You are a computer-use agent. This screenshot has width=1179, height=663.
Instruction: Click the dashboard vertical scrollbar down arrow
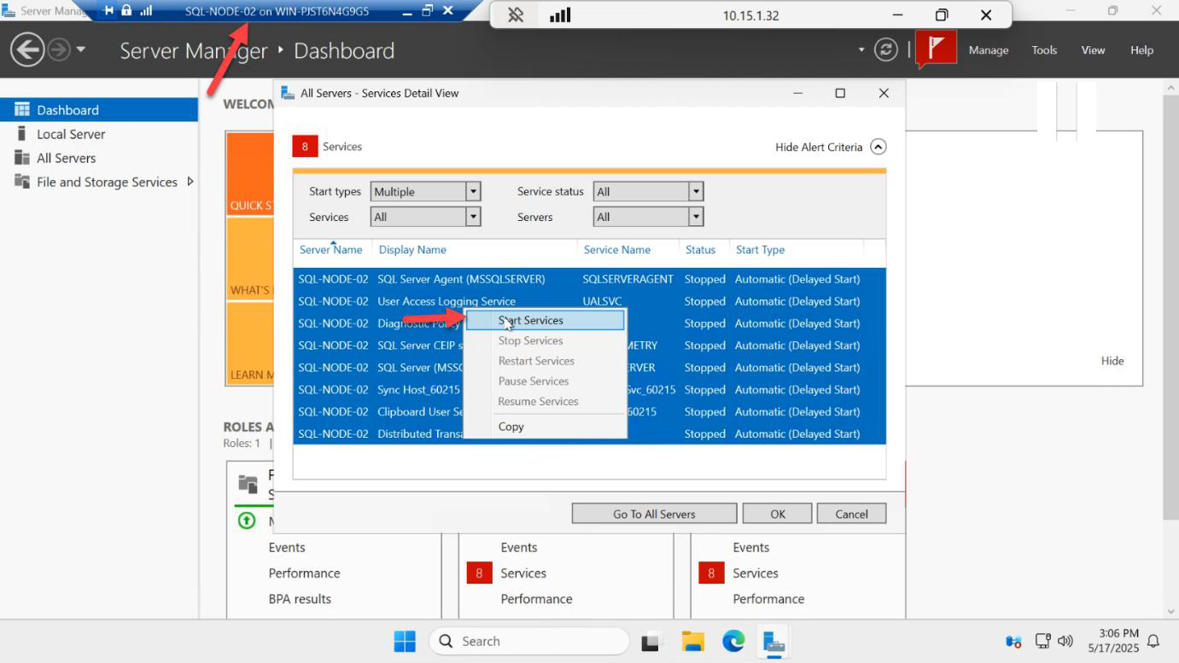tap(1170, 611)
